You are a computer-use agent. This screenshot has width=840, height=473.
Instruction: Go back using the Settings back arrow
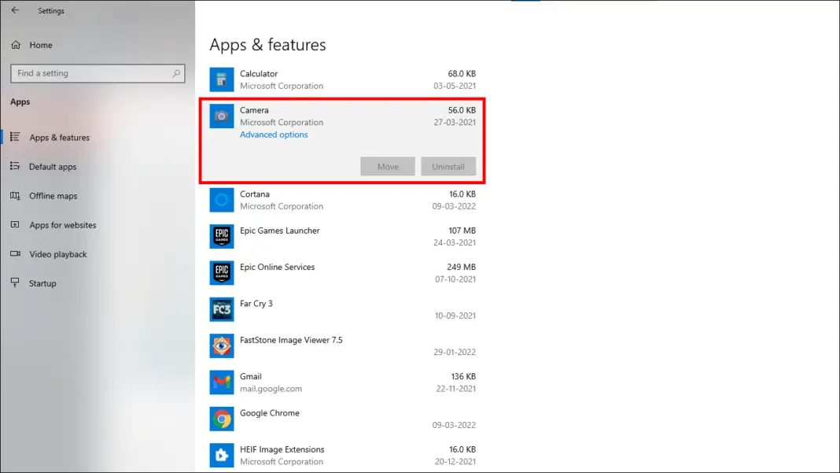tap(15, 11)
